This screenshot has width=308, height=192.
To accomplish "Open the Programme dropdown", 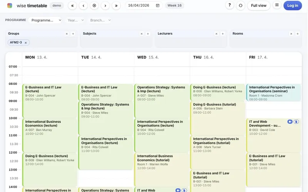I will coord(45,20).
